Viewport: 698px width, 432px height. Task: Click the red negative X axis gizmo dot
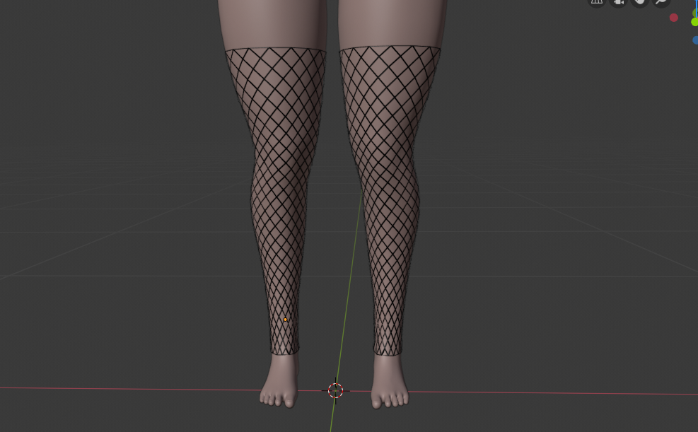(x=673, y=18)
